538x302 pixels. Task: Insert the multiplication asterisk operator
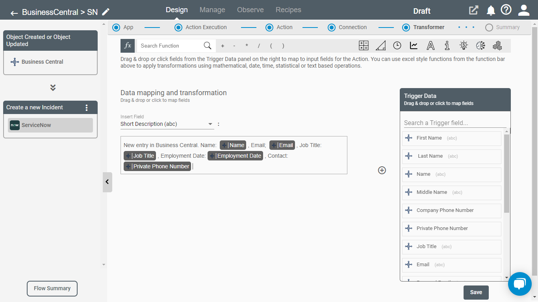click(247, 46)
